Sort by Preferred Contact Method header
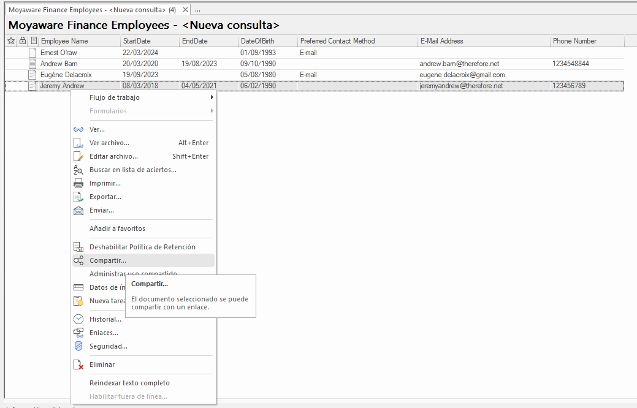The width and height of the screenshot is (637, 408). 358,41
